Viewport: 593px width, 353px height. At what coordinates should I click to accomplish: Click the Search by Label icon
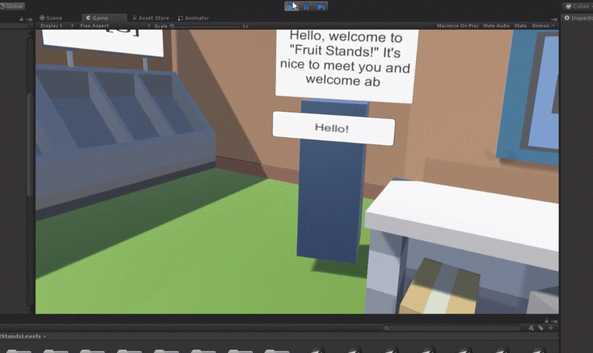[540, 328]
